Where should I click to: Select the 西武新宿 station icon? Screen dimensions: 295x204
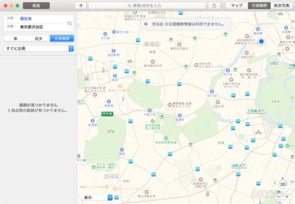pos(114,51)
